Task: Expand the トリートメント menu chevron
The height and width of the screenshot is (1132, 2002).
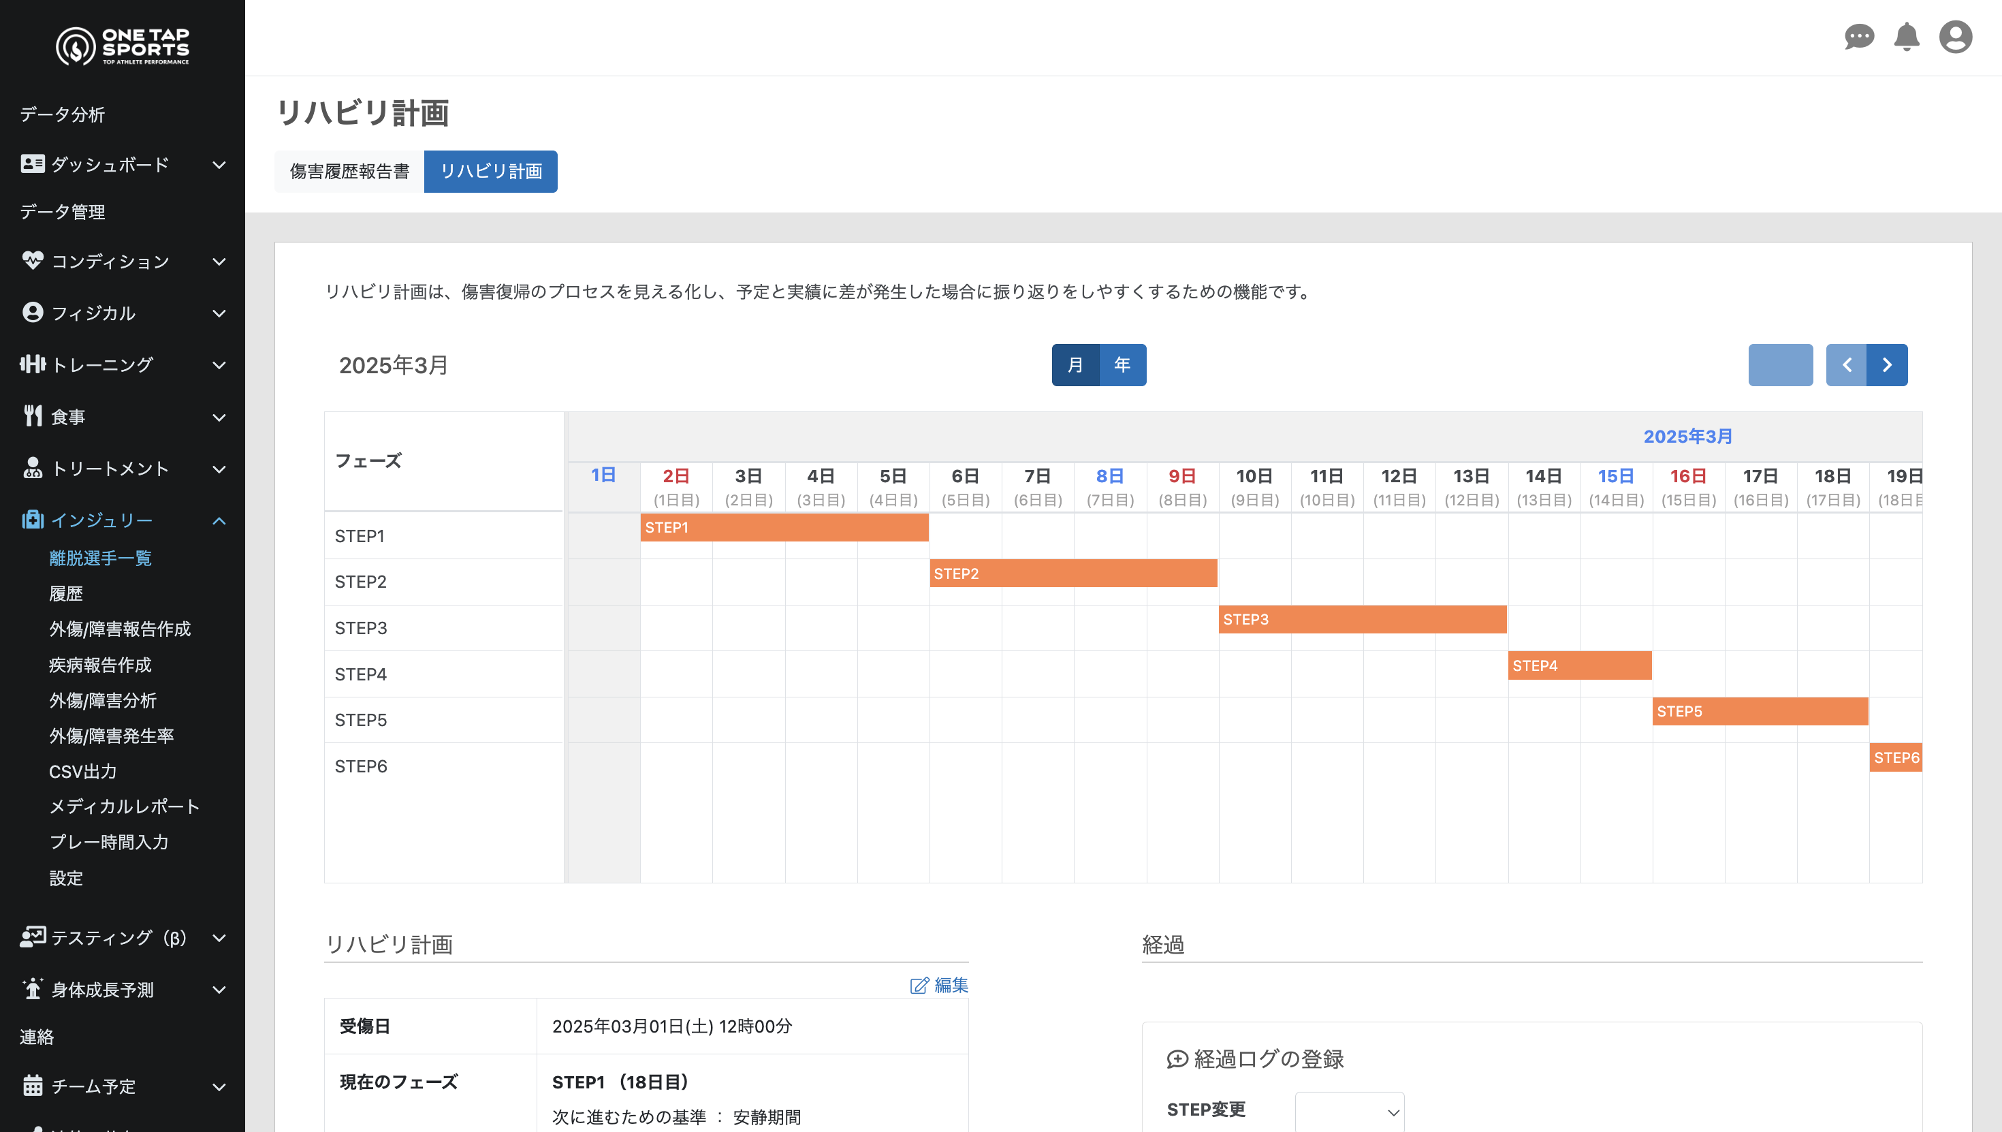Action: click(219, 469)
